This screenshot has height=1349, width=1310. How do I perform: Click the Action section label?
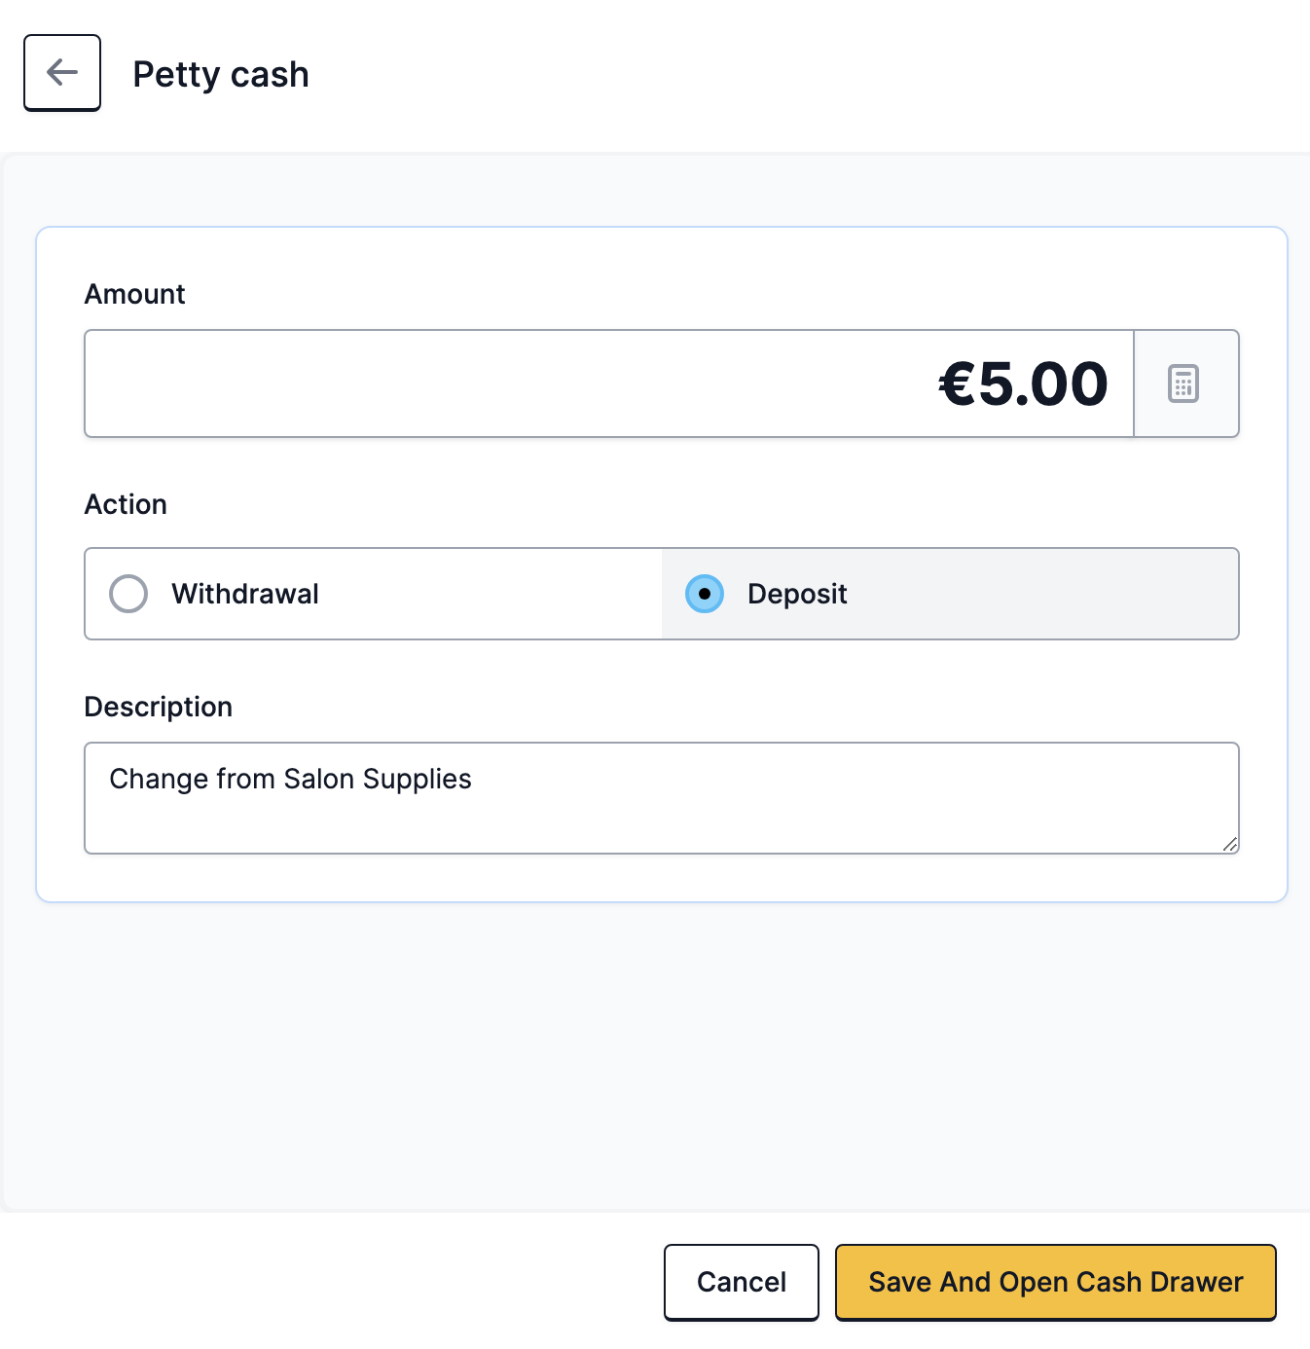click(x=126, y=504)
